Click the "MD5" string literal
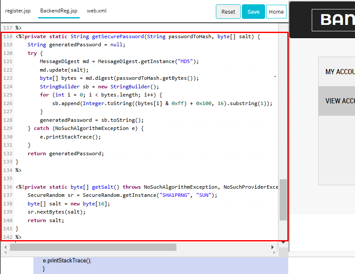Image resolution: width=355 pixels, height=274 pixels. coord(185,61)
